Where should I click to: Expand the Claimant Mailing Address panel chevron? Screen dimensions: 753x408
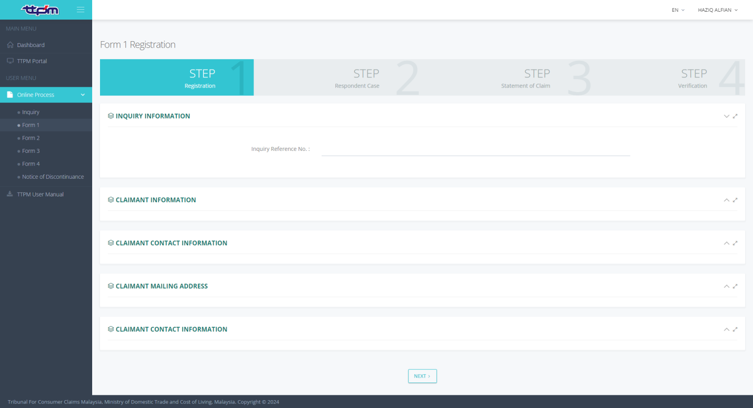(x=726, y=286)
